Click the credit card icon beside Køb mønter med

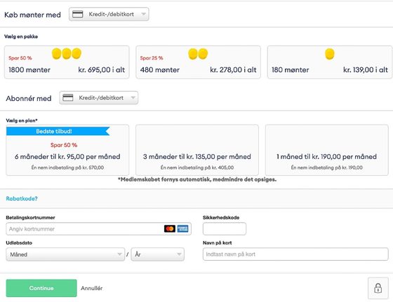77,14
